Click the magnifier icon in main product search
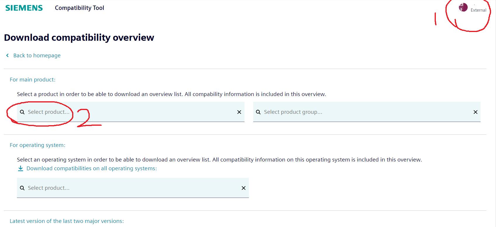The image size is (496, 227). pyautogui.click(x=22, y=112)
